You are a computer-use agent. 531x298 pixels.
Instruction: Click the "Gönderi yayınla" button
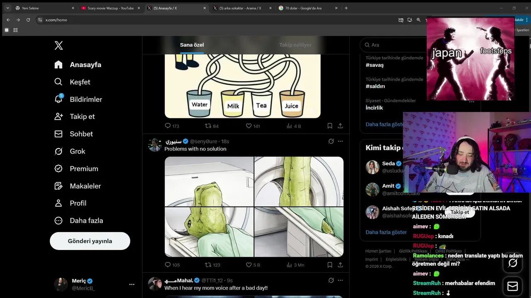[90, 241]
